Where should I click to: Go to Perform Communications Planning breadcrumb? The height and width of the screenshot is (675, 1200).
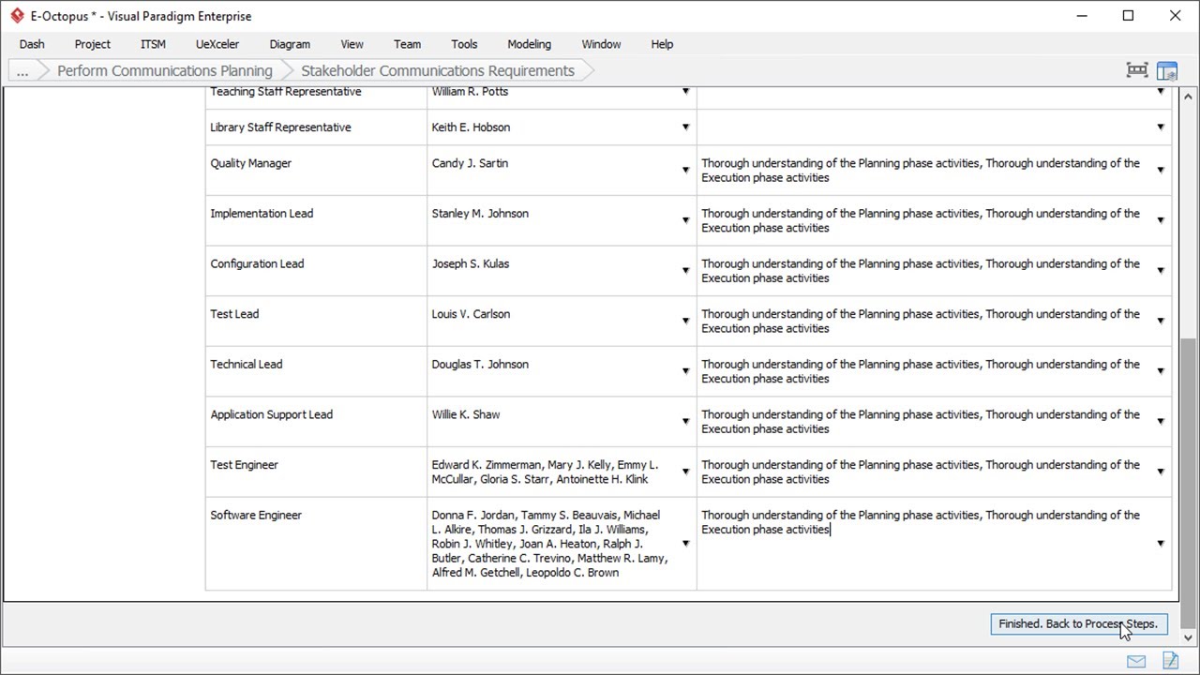click(165, 71)
